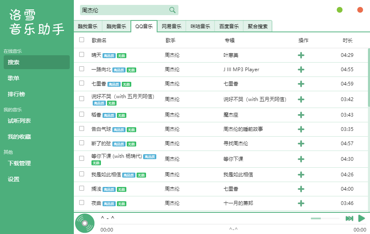370x234 pixels.
Task: Click the plus icon for 夜曲
Action: [301, 203]
